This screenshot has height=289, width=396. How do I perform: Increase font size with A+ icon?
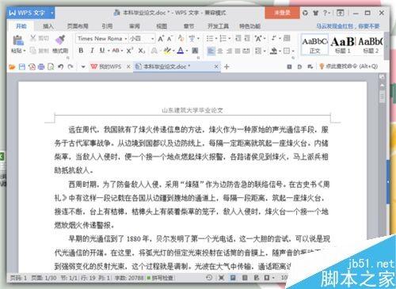point(161,39)
